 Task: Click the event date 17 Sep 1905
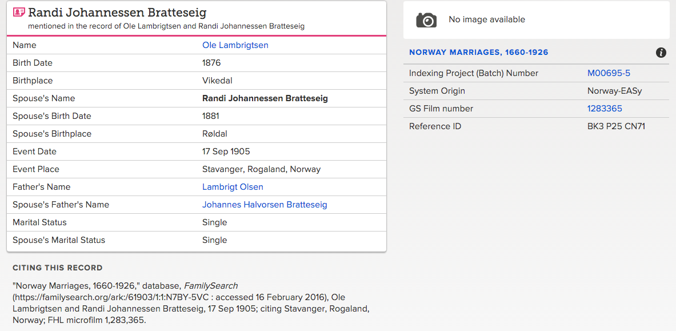click(226, 151)
